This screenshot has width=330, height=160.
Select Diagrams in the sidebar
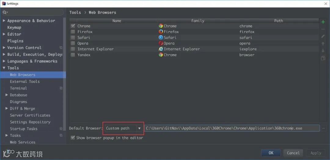pos(19,102)
